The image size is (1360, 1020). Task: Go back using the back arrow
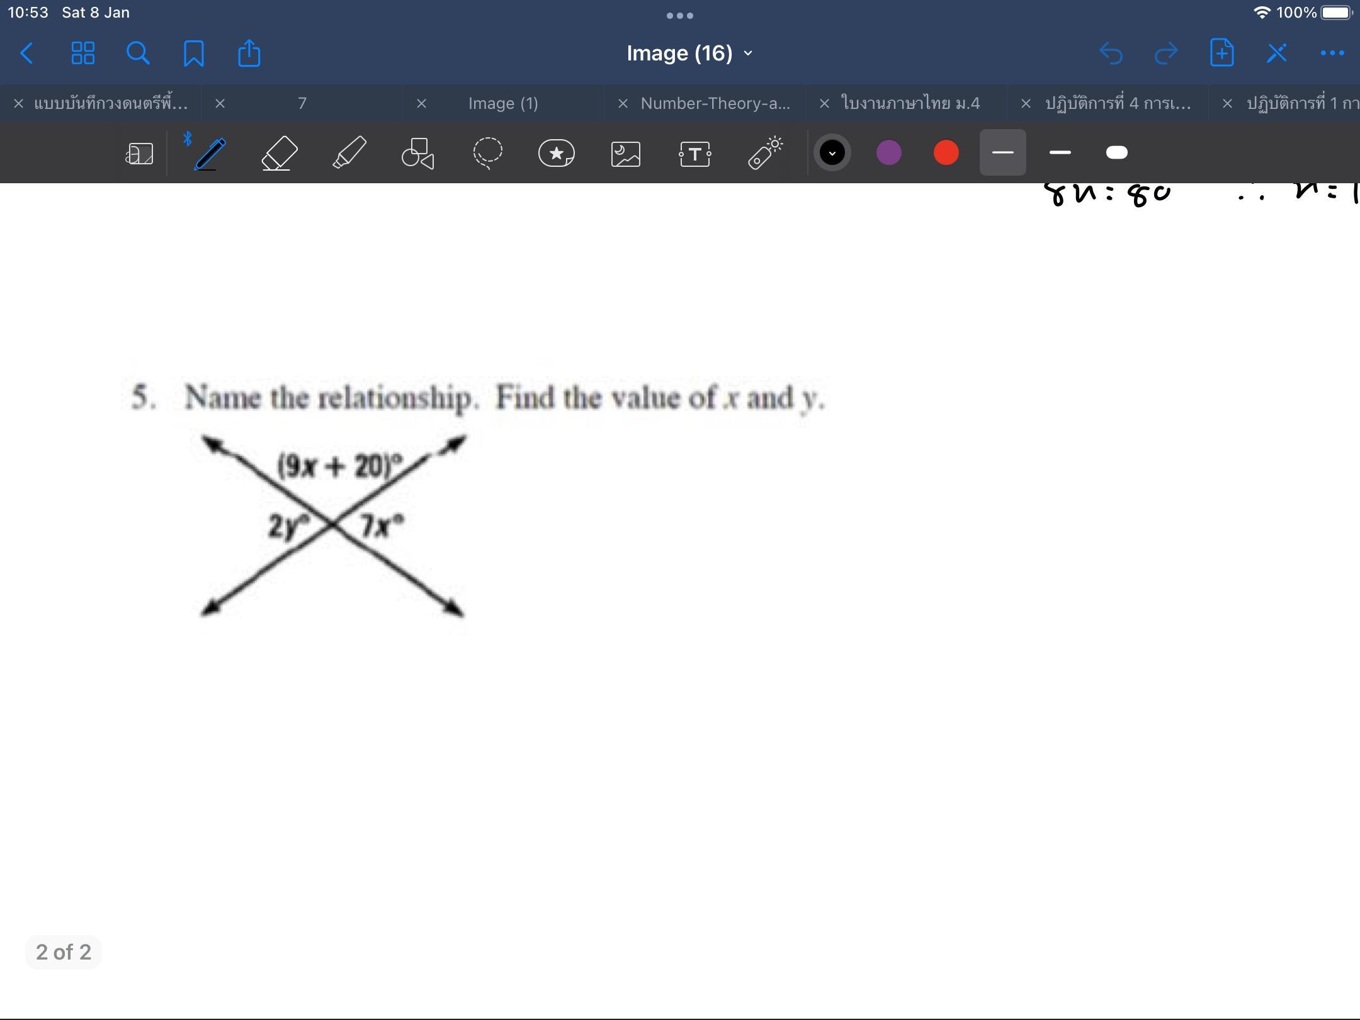[x=26, y=54]
